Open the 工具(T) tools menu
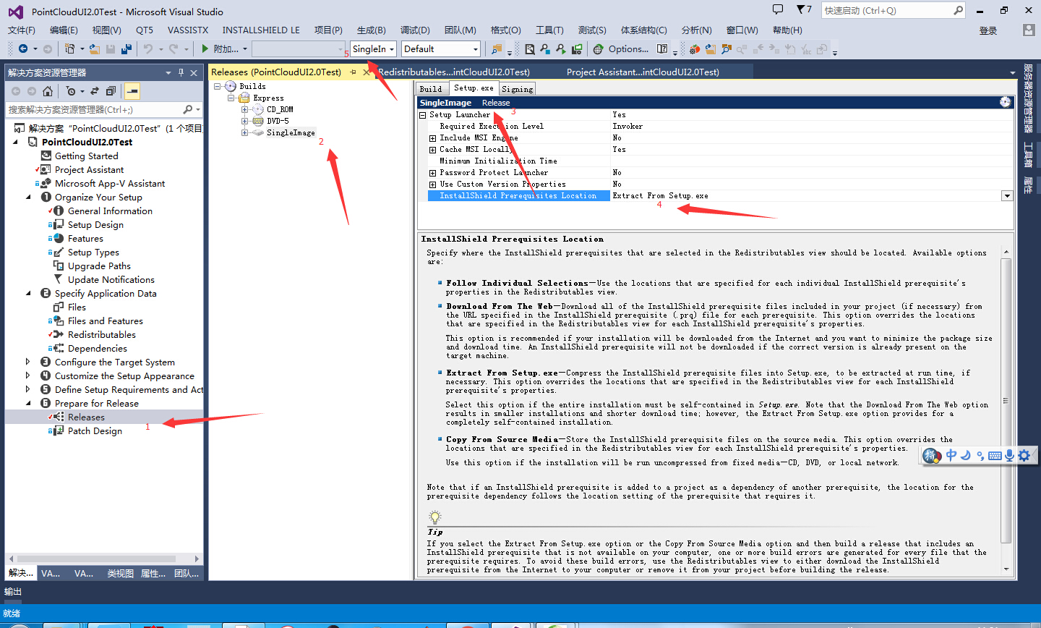1041x628 pixels. tap(549, 30)
